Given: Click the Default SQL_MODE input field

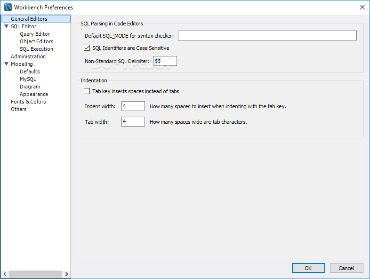Looking at the screenshot, I should click(x=267, y=36).
